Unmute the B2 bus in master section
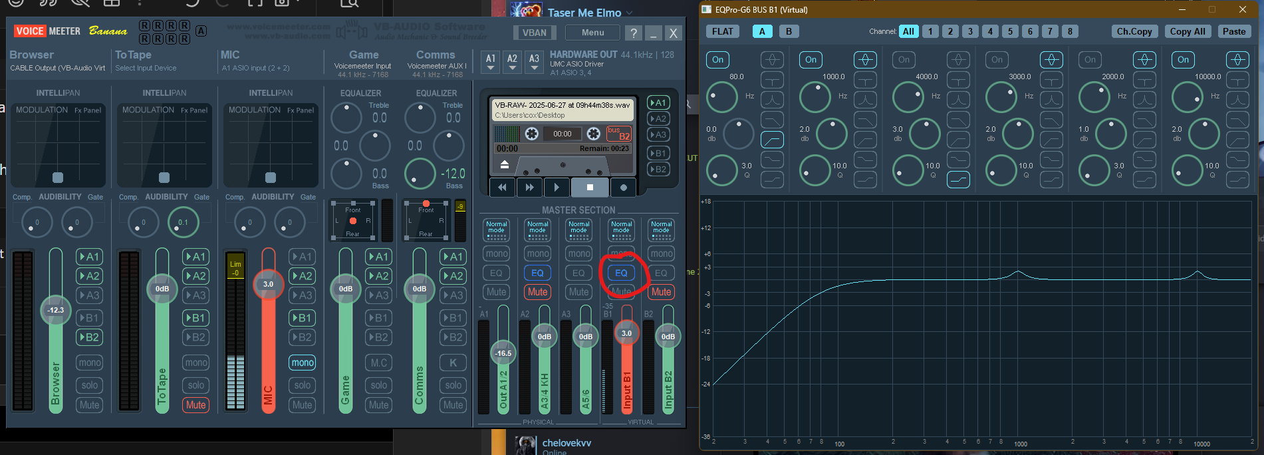Viewport: 1264px width, 455px height. 661,292
